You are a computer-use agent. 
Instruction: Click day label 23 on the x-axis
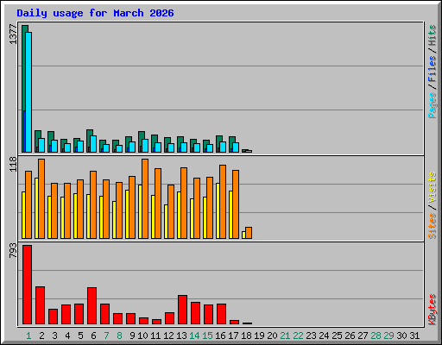311,336
